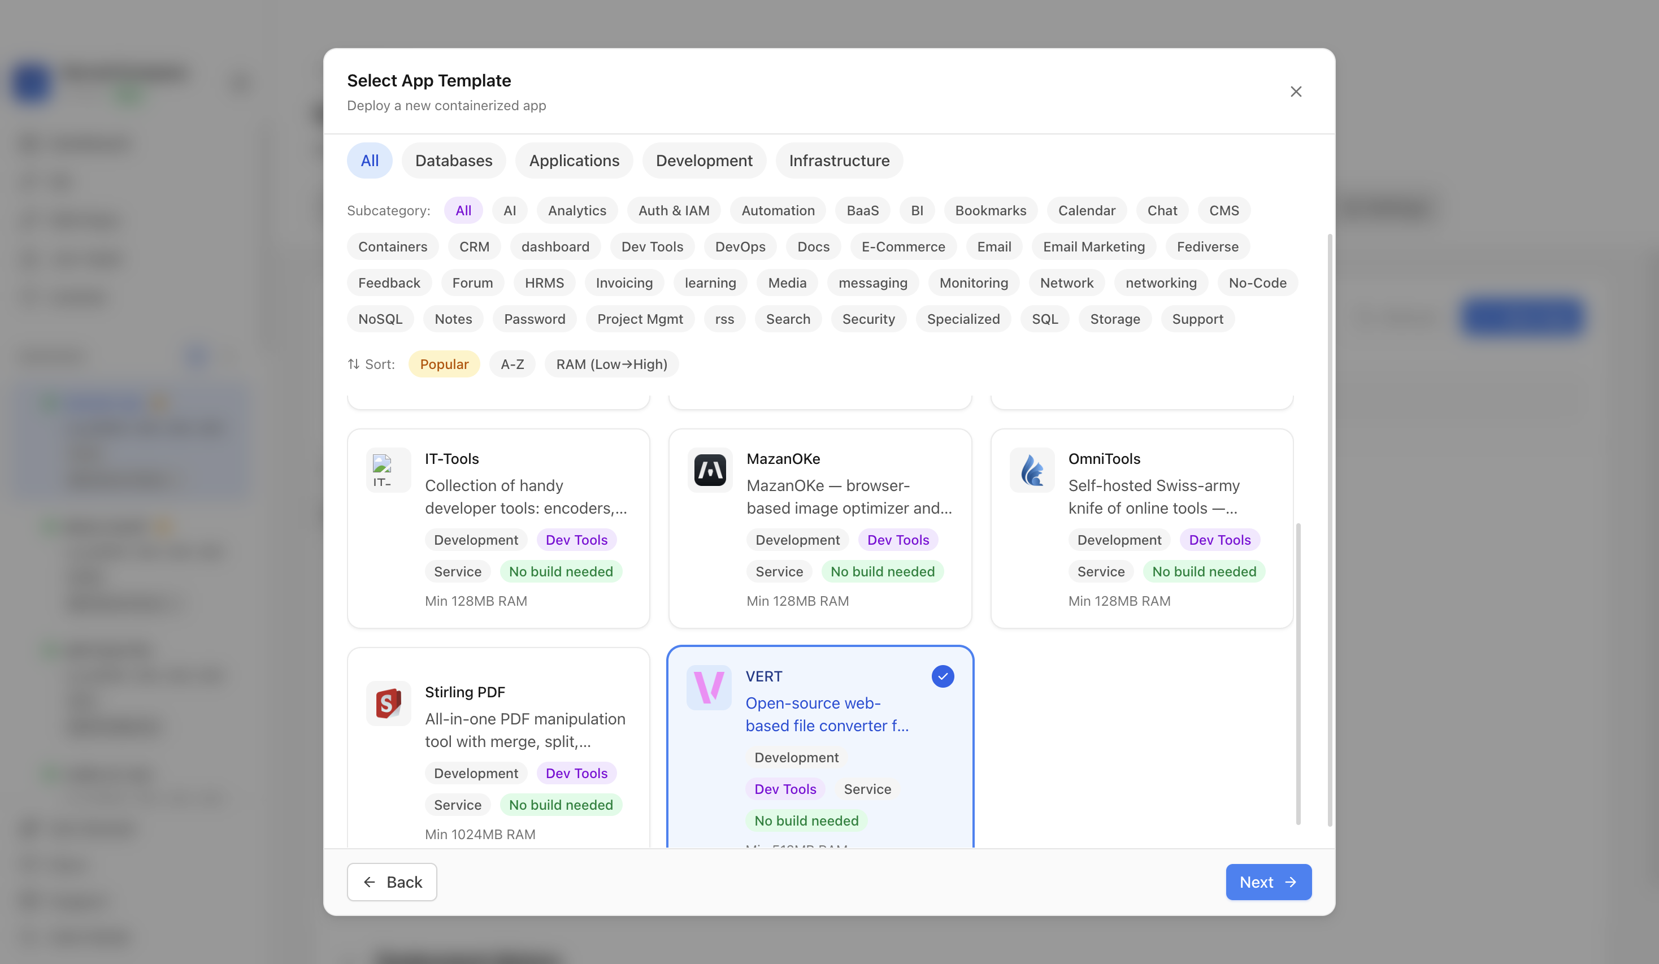Click the Stirling PDF app icon
The image size is (1659, 964).
pyautogui.click(x=388, y=704)
